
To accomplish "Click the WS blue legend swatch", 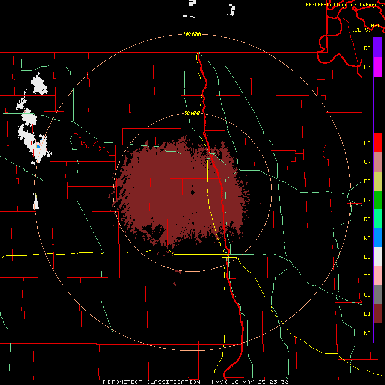I will coord(378,238).
